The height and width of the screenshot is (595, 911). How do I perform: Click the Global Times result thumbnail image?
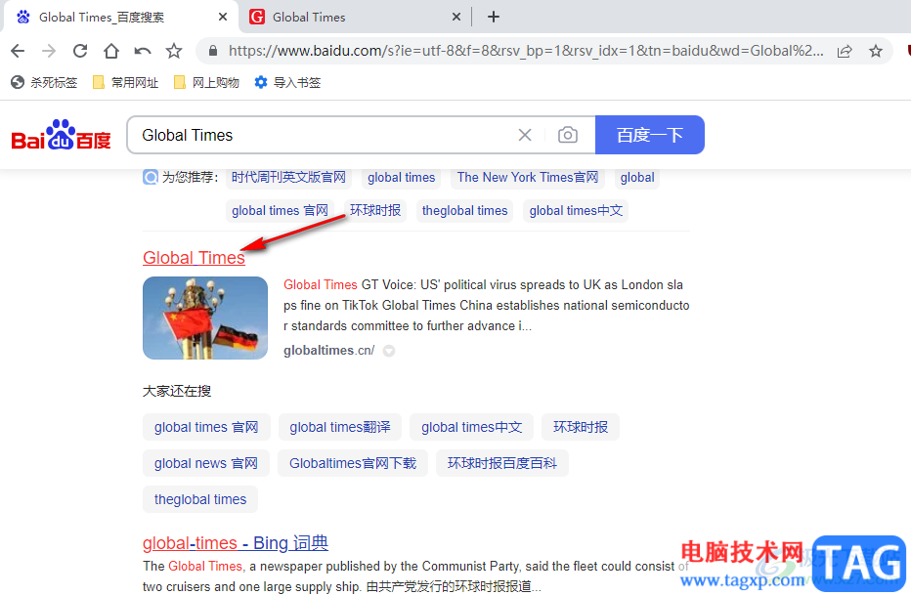point(205,319)
